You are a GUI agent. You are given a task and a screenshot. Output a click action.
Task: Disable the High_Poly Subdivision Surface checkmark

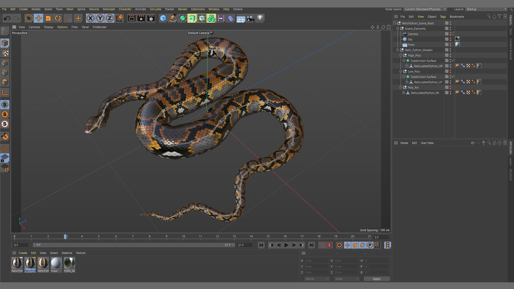453,61
